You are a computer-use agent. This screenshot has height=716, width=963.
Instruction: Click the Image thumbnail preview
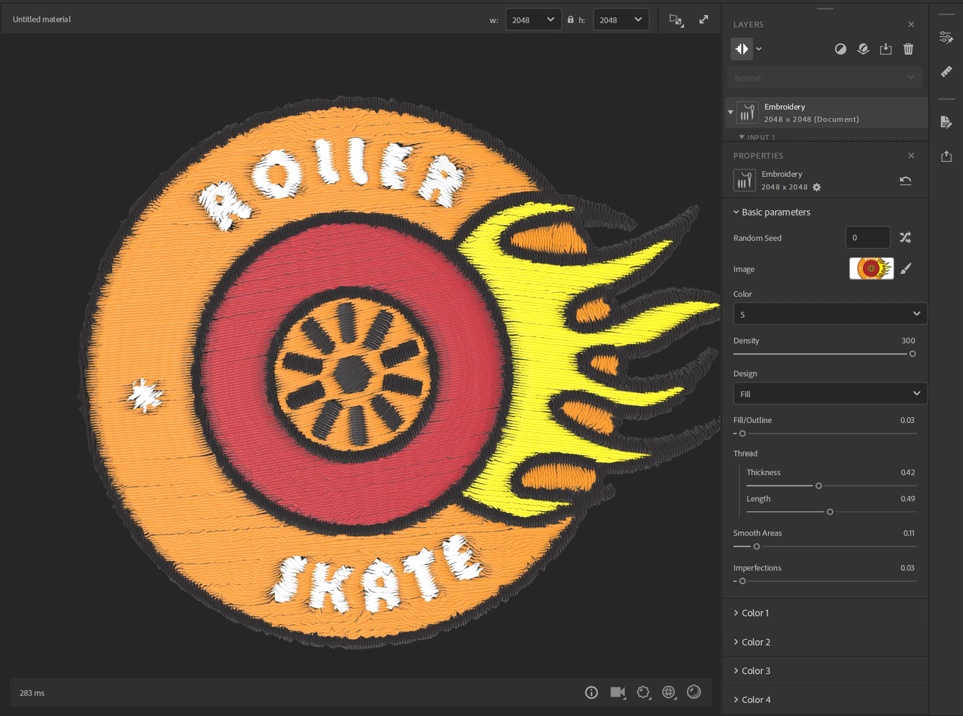point(871,269)
